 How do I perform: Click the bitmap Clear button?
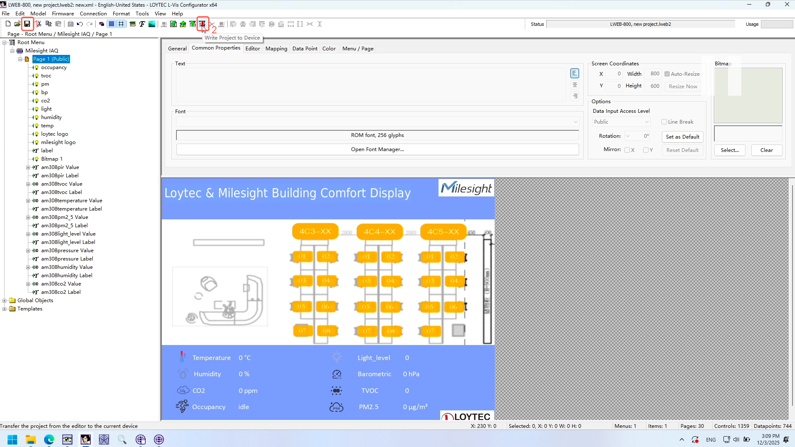[x=766, y=150]
